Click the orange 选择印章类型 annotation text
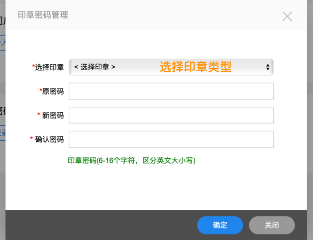 195,67
